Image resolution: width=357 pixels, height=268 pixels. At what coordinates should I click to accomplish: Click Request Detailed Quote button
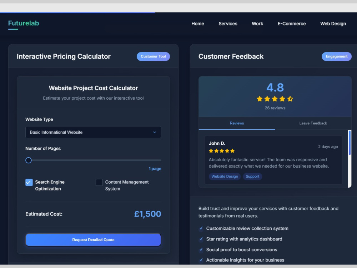point(93,240)
